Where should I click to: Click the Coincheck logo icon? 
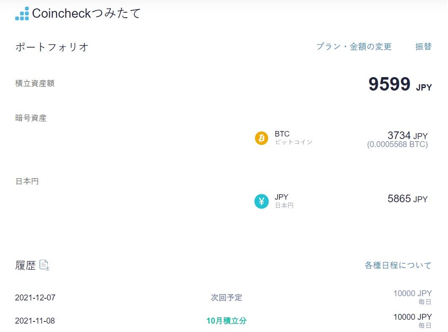click(x=22, y=13)
